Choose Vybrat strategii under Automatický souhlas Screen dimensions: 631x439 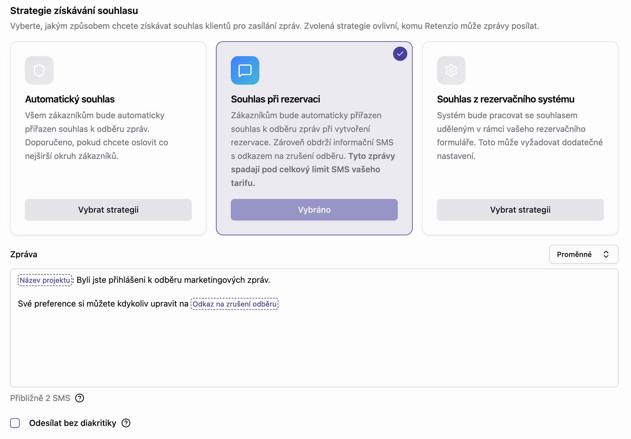click(x=108, y=210)
